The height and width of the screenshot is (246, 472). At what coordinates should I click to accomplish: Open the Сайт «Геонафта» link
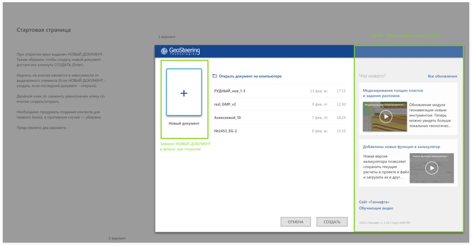pyautogui.click(x=374, y=202)
